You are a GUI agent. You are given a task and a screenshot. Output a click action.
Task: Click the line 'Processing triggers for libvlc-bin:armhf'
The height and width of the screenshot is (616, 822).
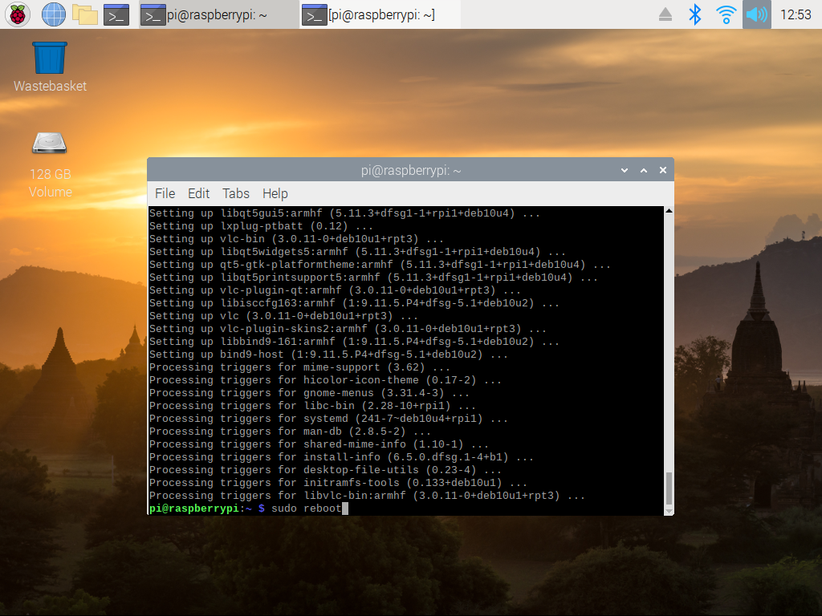click(367, 496)
